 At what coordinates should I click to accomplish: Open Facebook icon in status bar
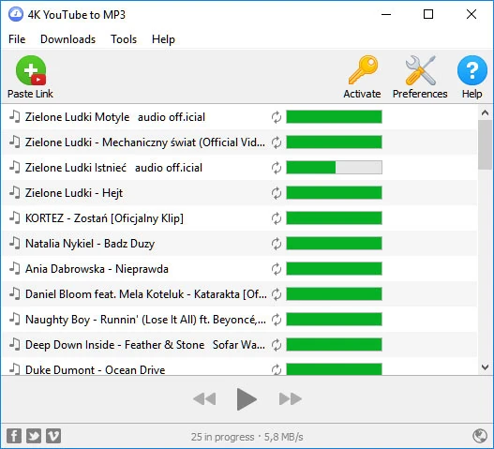(14, 436)
